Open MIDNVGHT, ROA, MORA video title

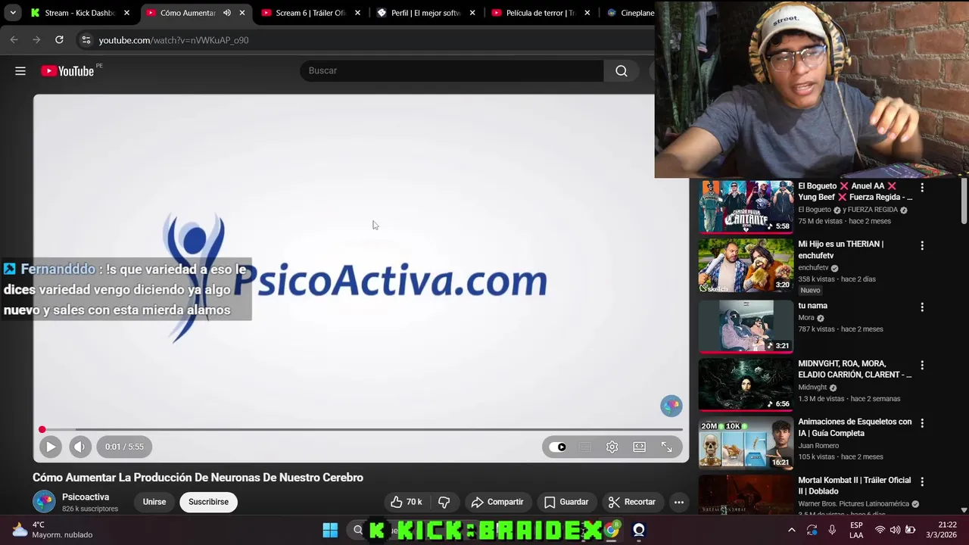[x=855, y=369]
